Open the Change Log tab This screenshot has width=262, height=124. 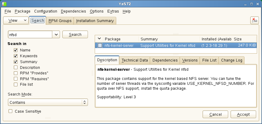(x=232, y=60)
